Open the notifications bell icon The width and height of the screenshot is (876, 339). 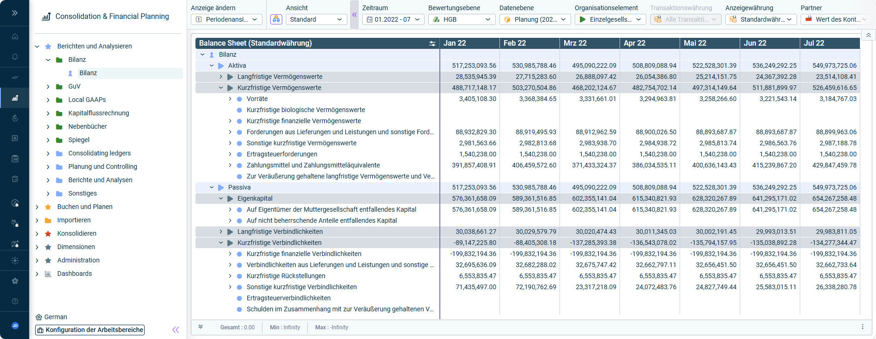pos(15,57)
